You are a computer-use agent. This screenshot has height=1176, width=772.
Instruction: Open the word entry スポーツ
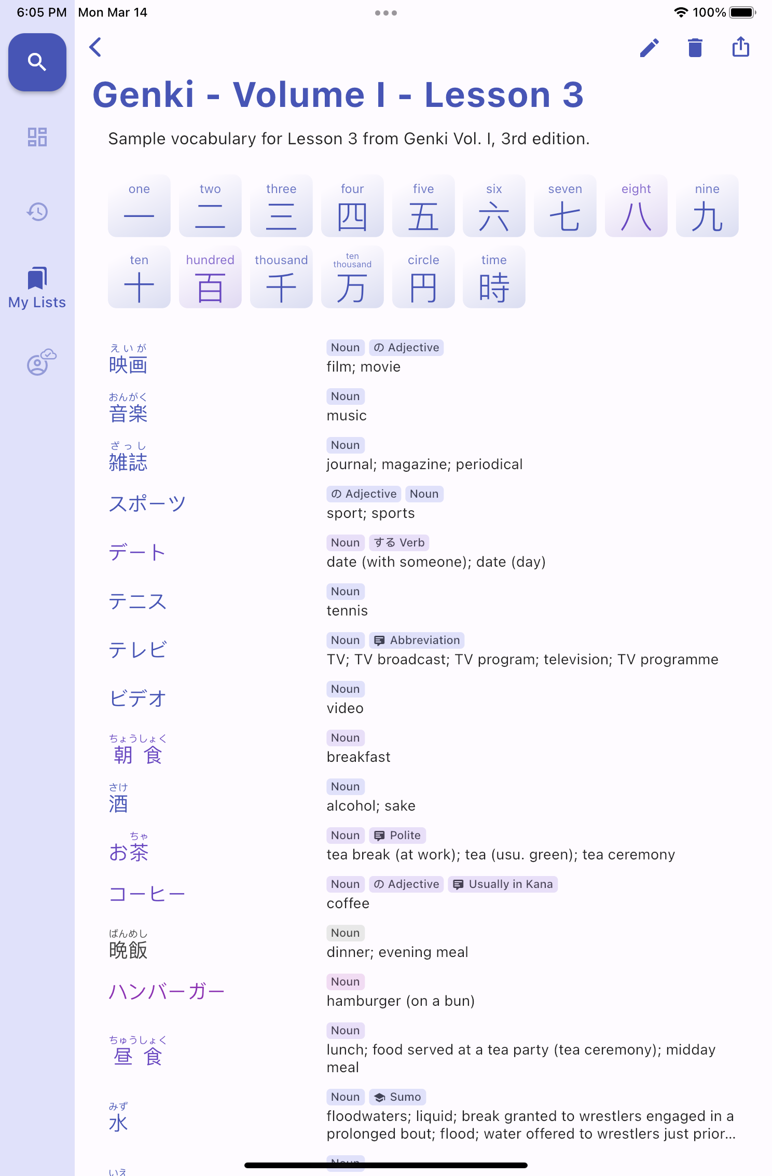click(x=147, y=503)
